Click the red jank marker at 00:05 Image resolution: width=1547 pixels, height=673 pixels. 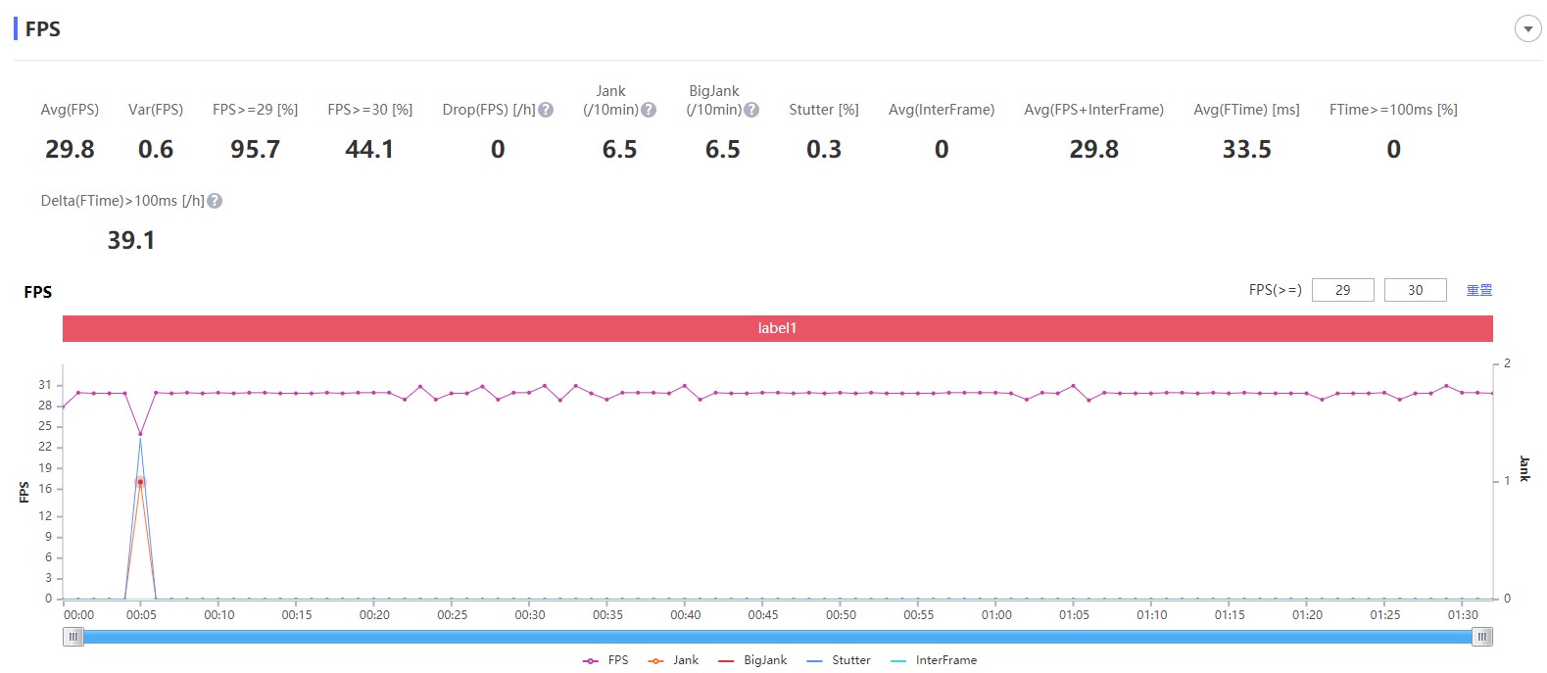(x=140, y=482)
